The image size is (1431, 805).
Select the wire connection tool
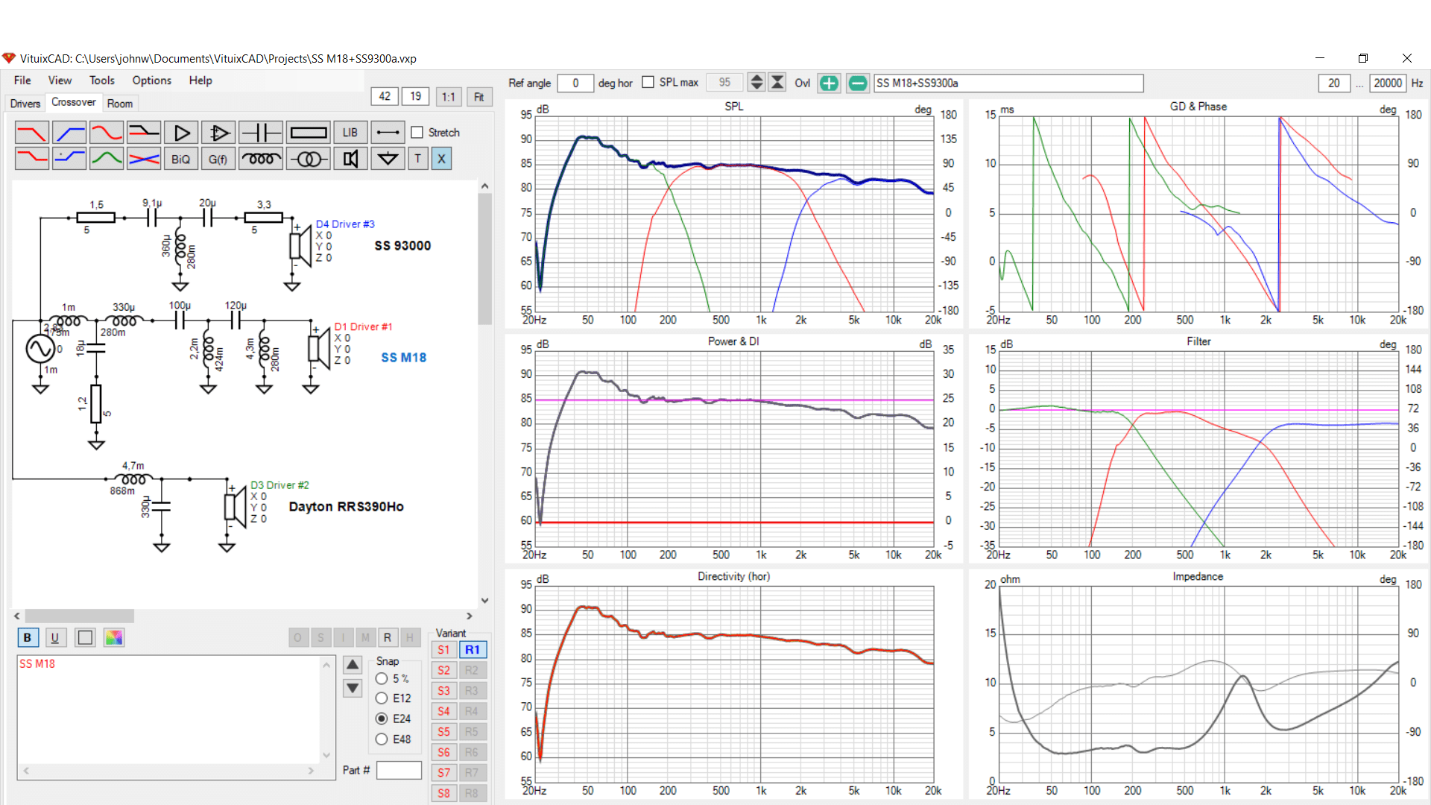coord(388,133)
